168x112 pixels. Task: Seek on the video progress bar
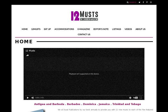pos(84,95)
